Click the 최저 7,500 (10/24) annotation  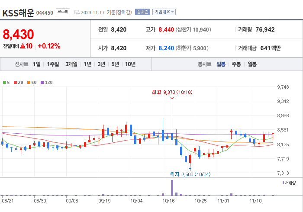[190, 174]
